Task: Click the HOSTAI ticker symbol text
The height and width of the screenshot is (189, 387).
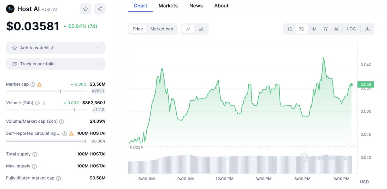Action: click(49, 10)
